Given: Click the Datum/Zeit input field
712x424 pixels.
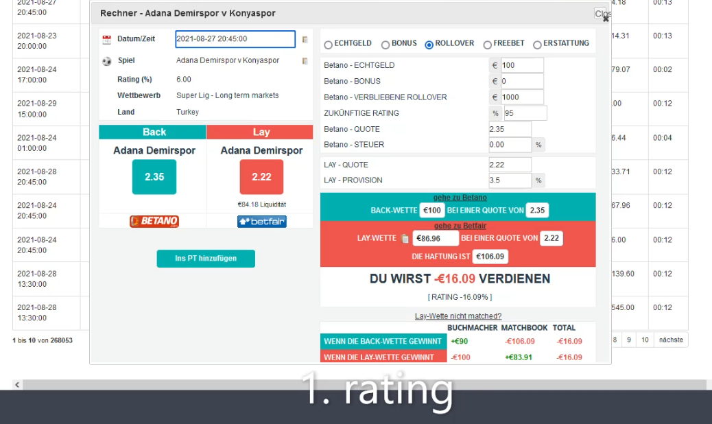Looking at the screenshot, I should click(235, 39).
